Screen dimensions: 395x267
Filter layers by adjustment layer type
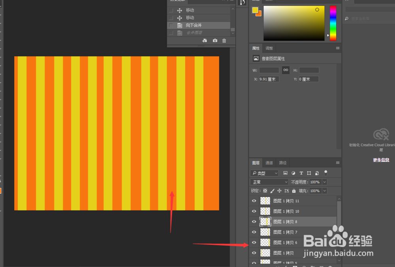[293, 173]
